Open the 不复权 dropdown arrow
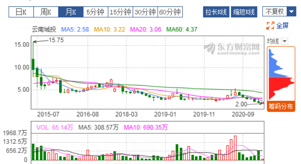301x164 pixels. click(x=291, y=12)
